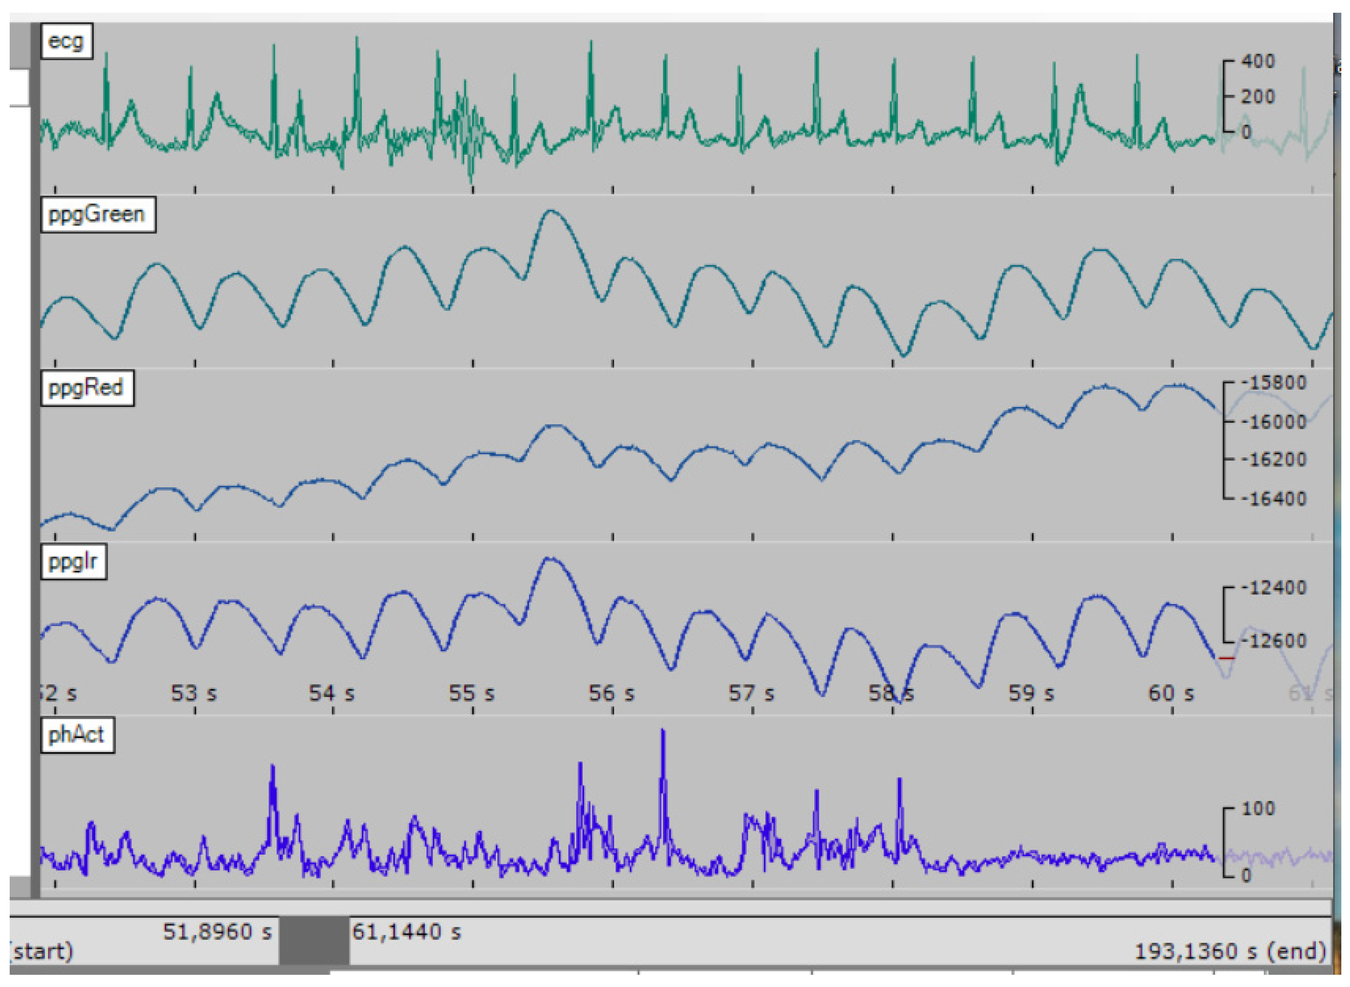Click the phAct channel label
The height and width of the screenshot is (987, 1350).
tap(77, 735)
